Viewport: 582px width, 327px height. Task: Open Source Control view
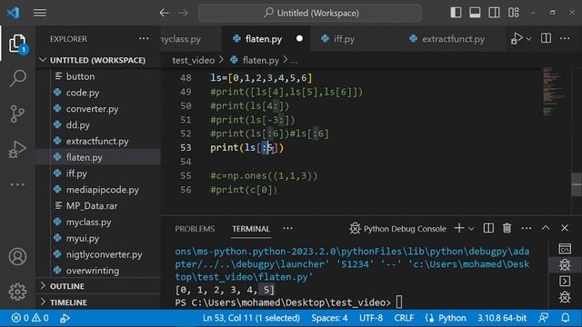17,114
